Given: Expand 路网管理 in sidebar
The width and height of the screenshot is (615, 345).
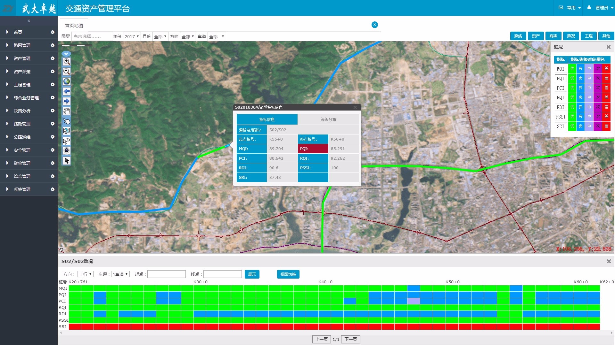Looking at the screenshot, I should click(22, 45).
